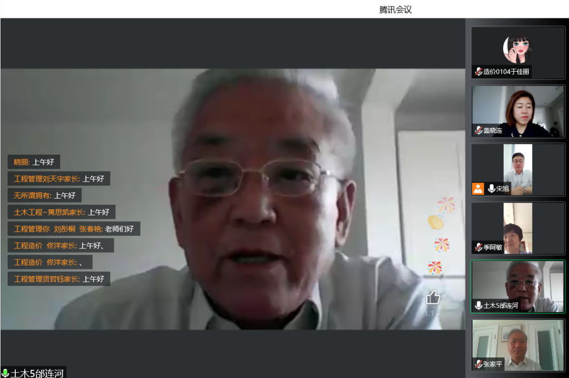Click mic icon on 土木5邰连河 sidebar tile
This screenshot has width=569, height=378.
(478, 305)
